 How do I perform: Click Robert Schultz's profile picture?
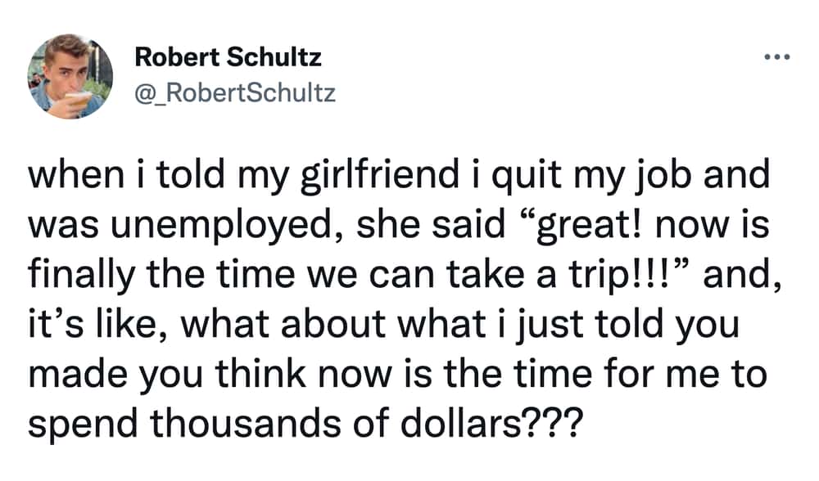[x=70, y=76]
